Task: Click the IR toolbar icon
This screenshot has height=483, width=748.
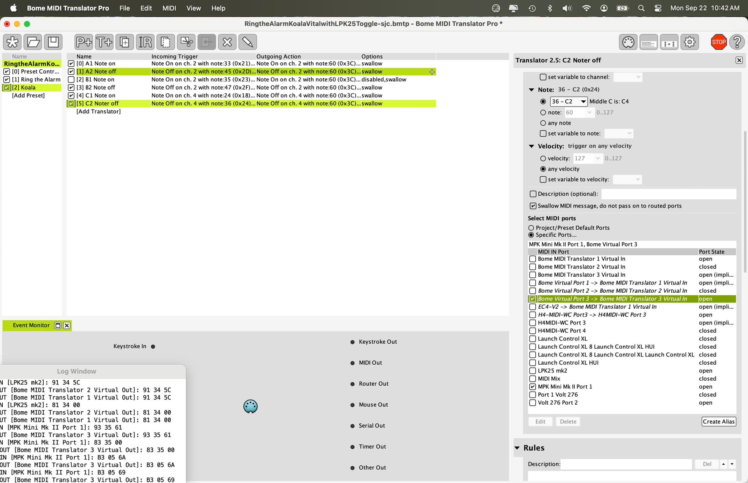Action: click(145, 42)
